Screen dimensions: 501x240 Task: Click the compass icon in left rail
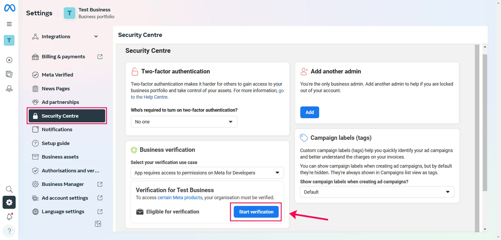click(9, 60)
